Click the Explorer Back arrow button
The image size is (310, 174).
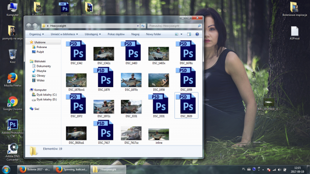(29, 26)
